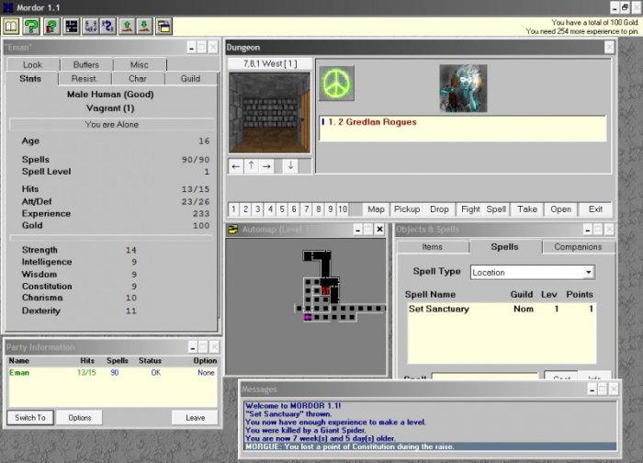This screenshot has height=463, width=643.
Task: Click the You are Alone label
Action: click(111, 124)
